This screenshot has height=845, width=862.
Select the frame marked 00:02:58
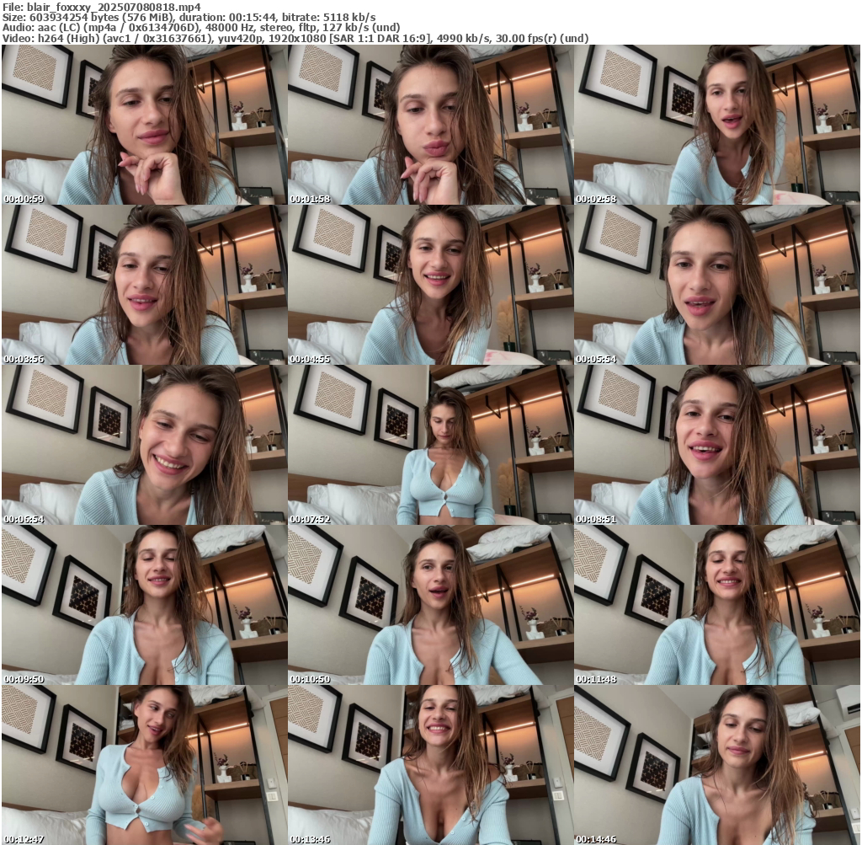click(717, 125)
